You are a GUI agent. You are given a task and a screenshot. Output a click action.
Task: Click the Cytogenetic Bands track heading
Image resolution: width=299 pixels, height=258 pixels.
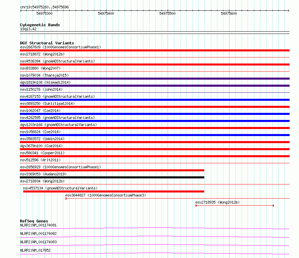click(40, 25)
